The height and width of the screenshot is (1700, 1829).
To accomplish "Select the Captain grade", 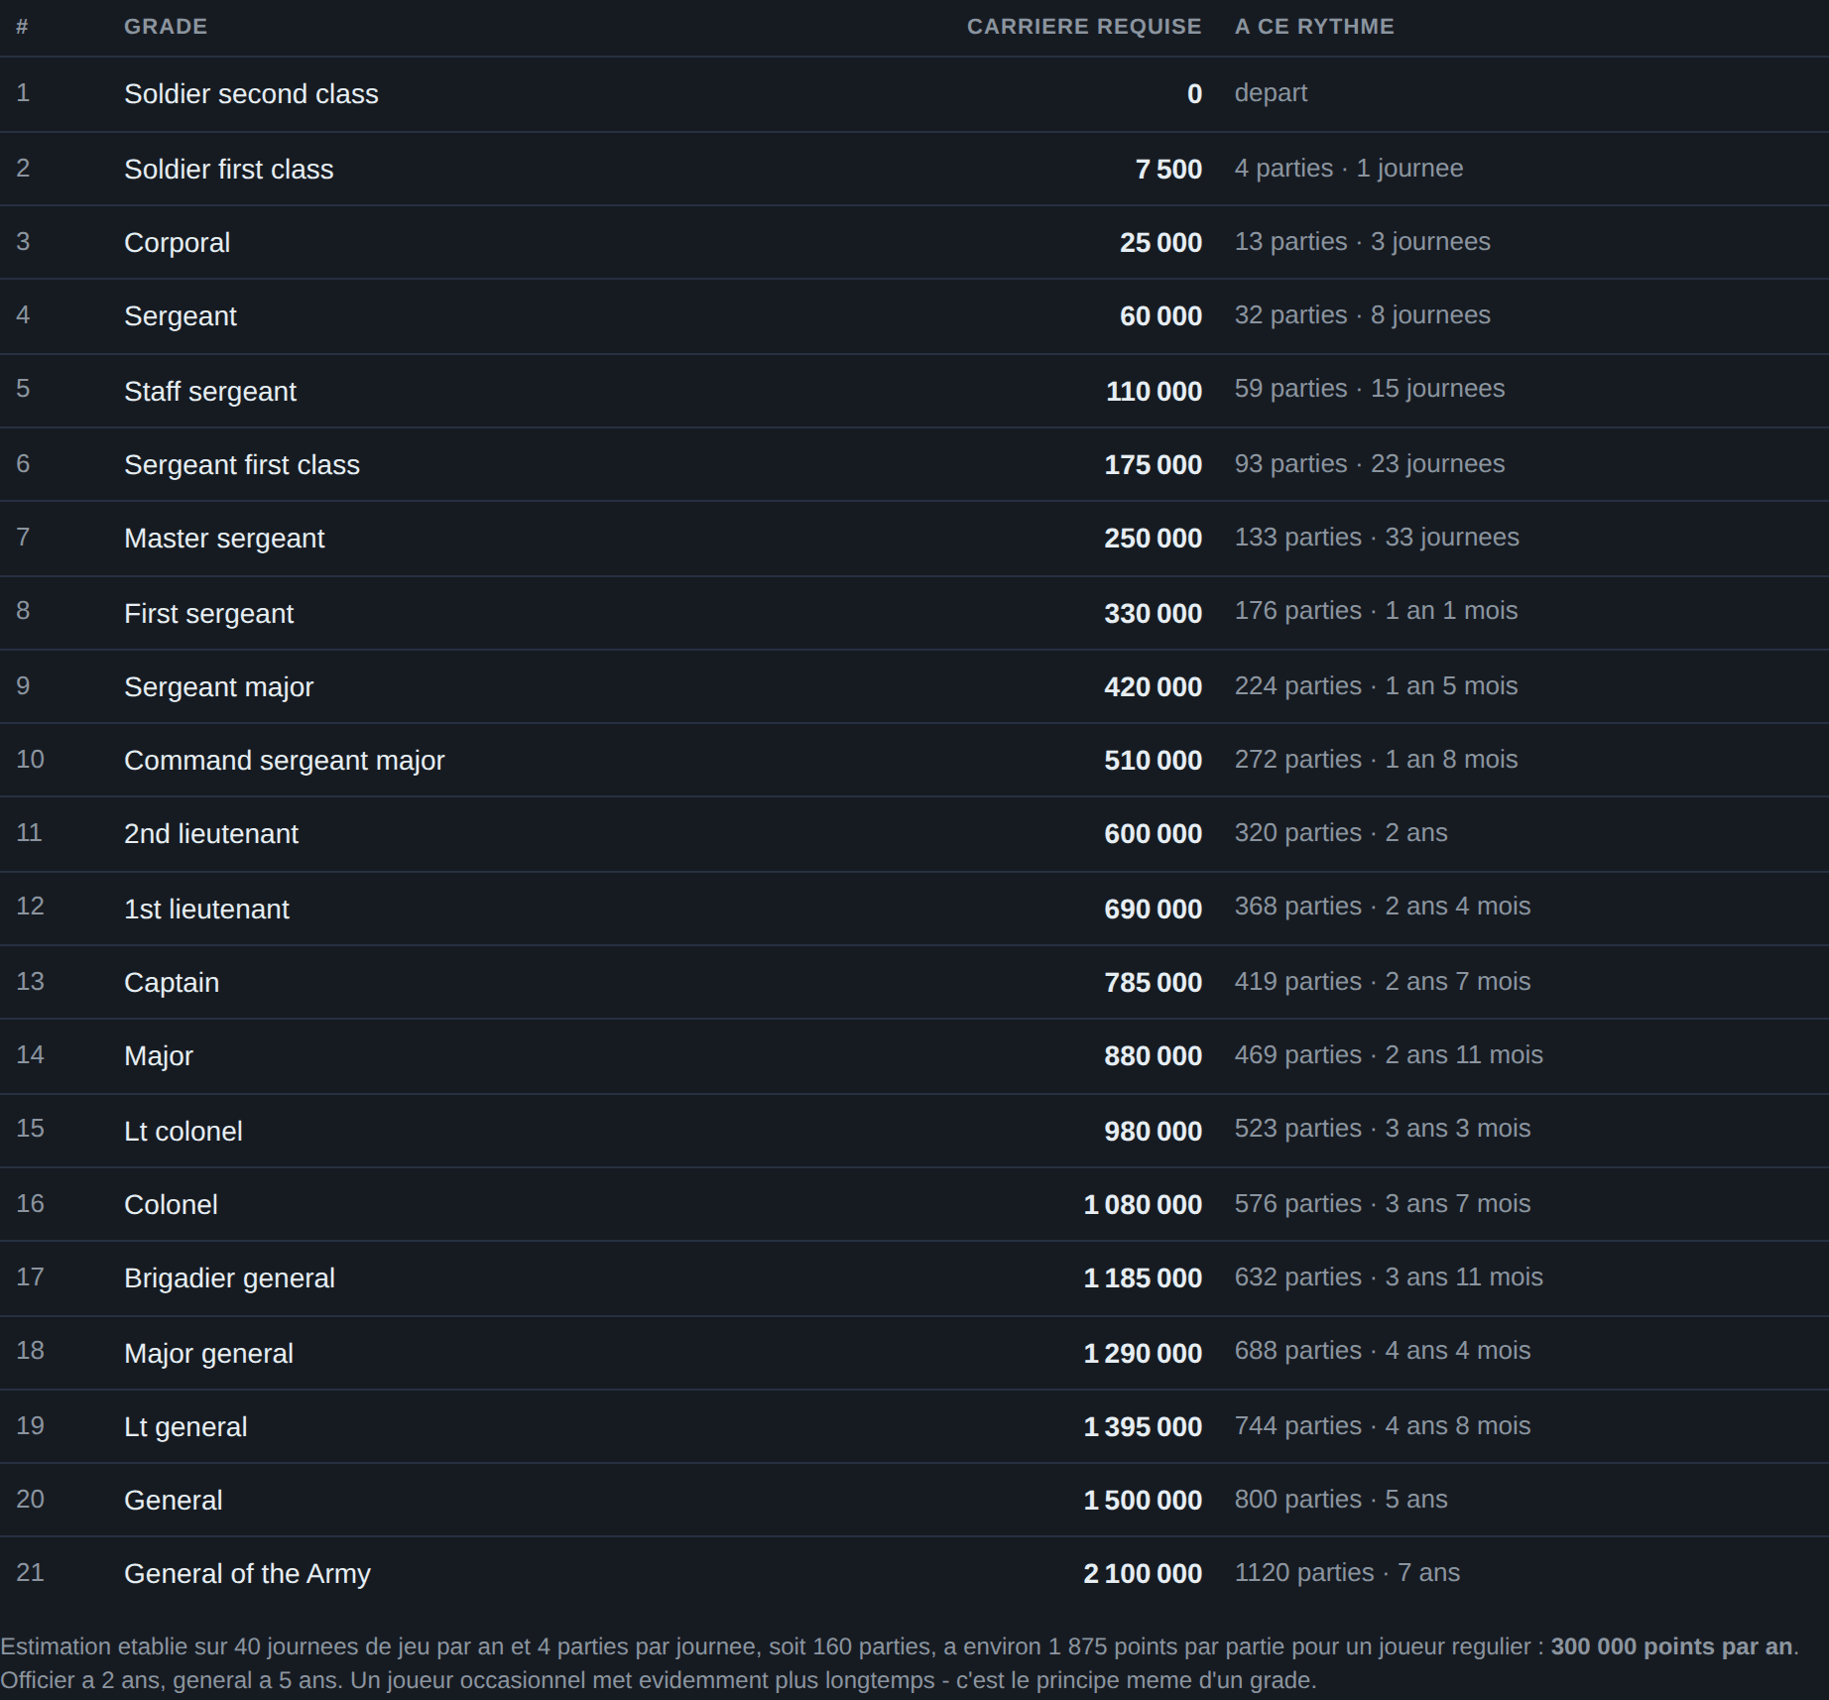I will [172, 983].
